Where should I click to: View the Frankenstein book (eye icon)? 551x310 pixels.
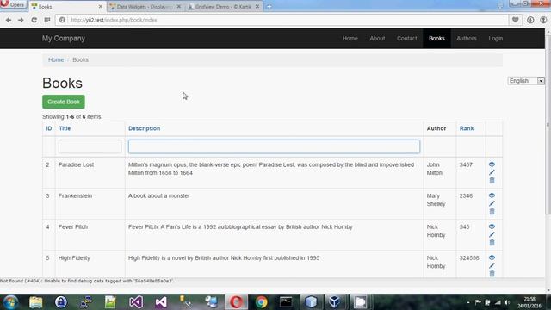(492, 195)
